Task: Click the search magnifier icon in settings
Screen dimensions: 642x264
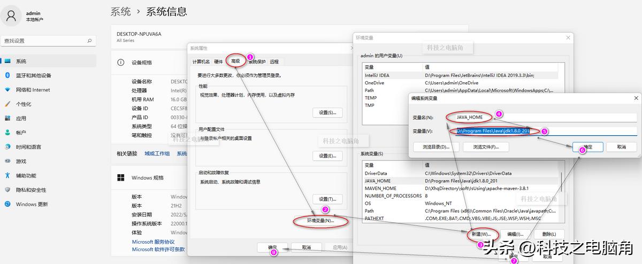Action: point(90,41)
